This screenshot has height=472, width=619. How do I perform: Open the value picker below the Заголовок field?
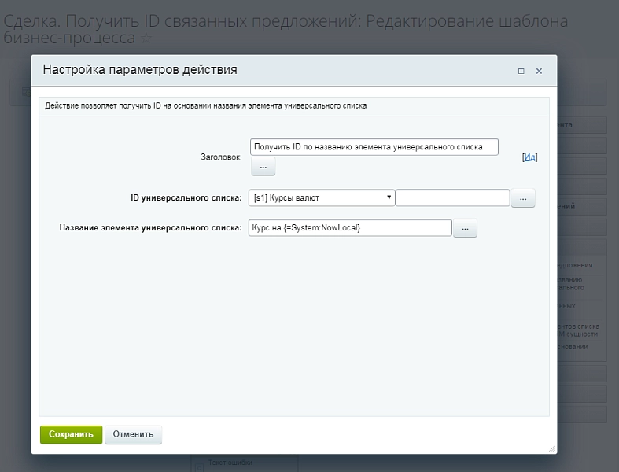(263, 167)
